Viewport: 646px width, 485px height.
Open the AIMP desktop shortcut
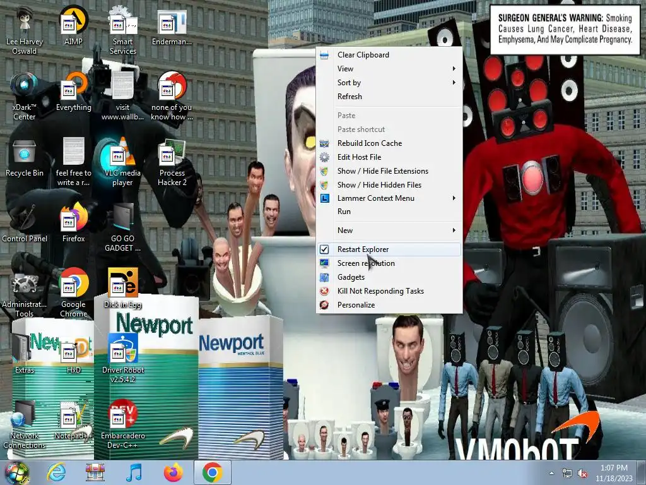coord(73,26)
